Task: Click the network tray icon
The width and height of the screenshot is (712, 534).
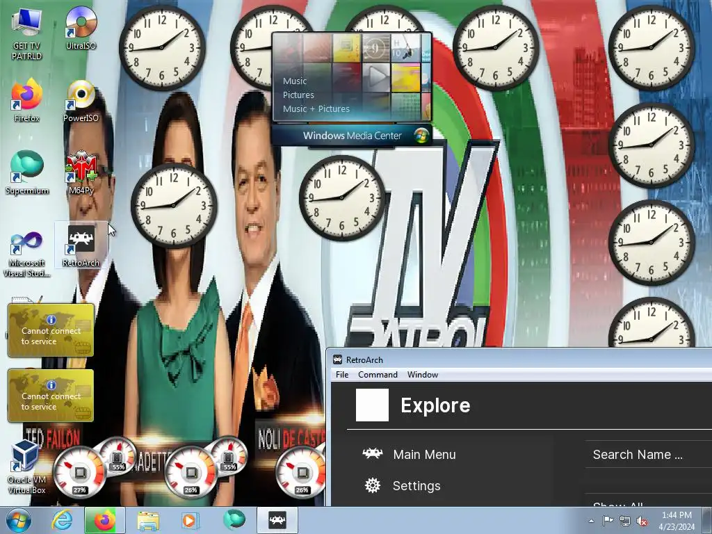Action: tap(625, 521)
